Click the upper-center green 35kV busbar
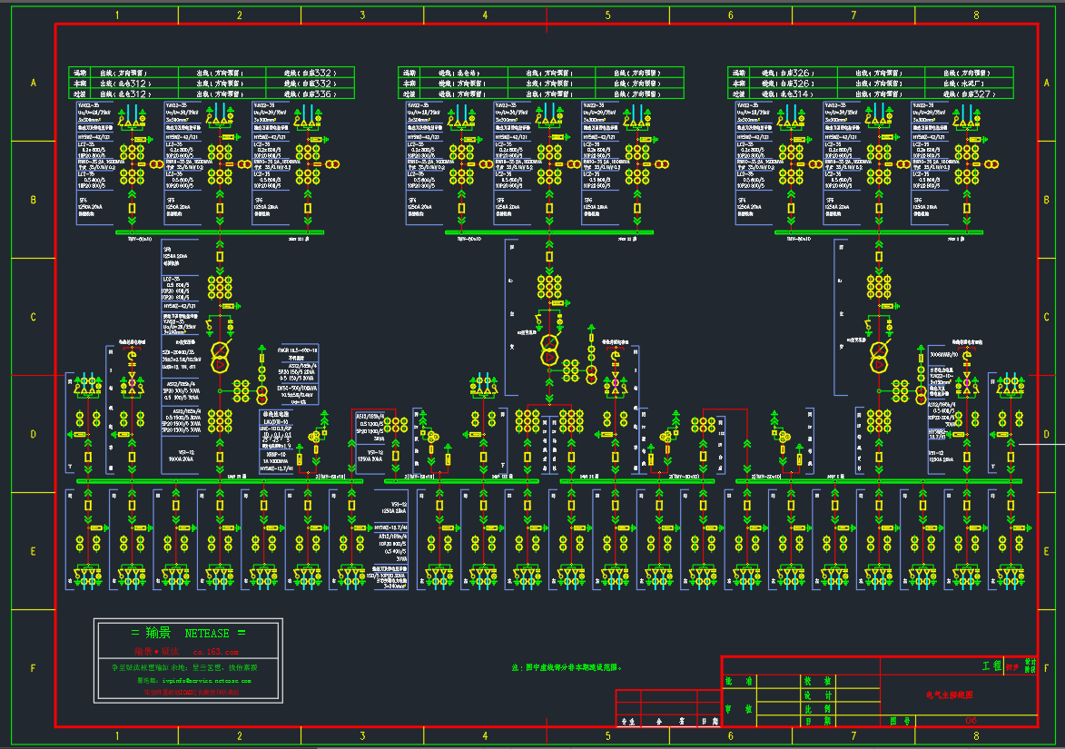Viewport: 1065px width, 749px height. pos(548,232)
